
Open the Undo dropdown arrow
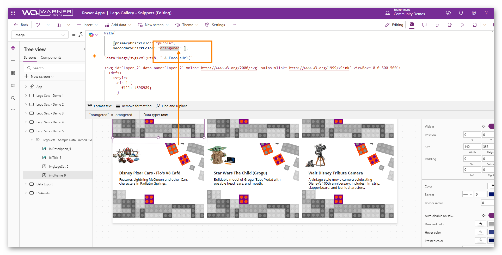(x=48, y=25)
